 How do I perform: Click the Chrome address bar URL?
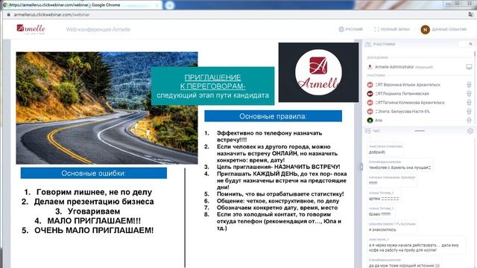click(51, 14)
